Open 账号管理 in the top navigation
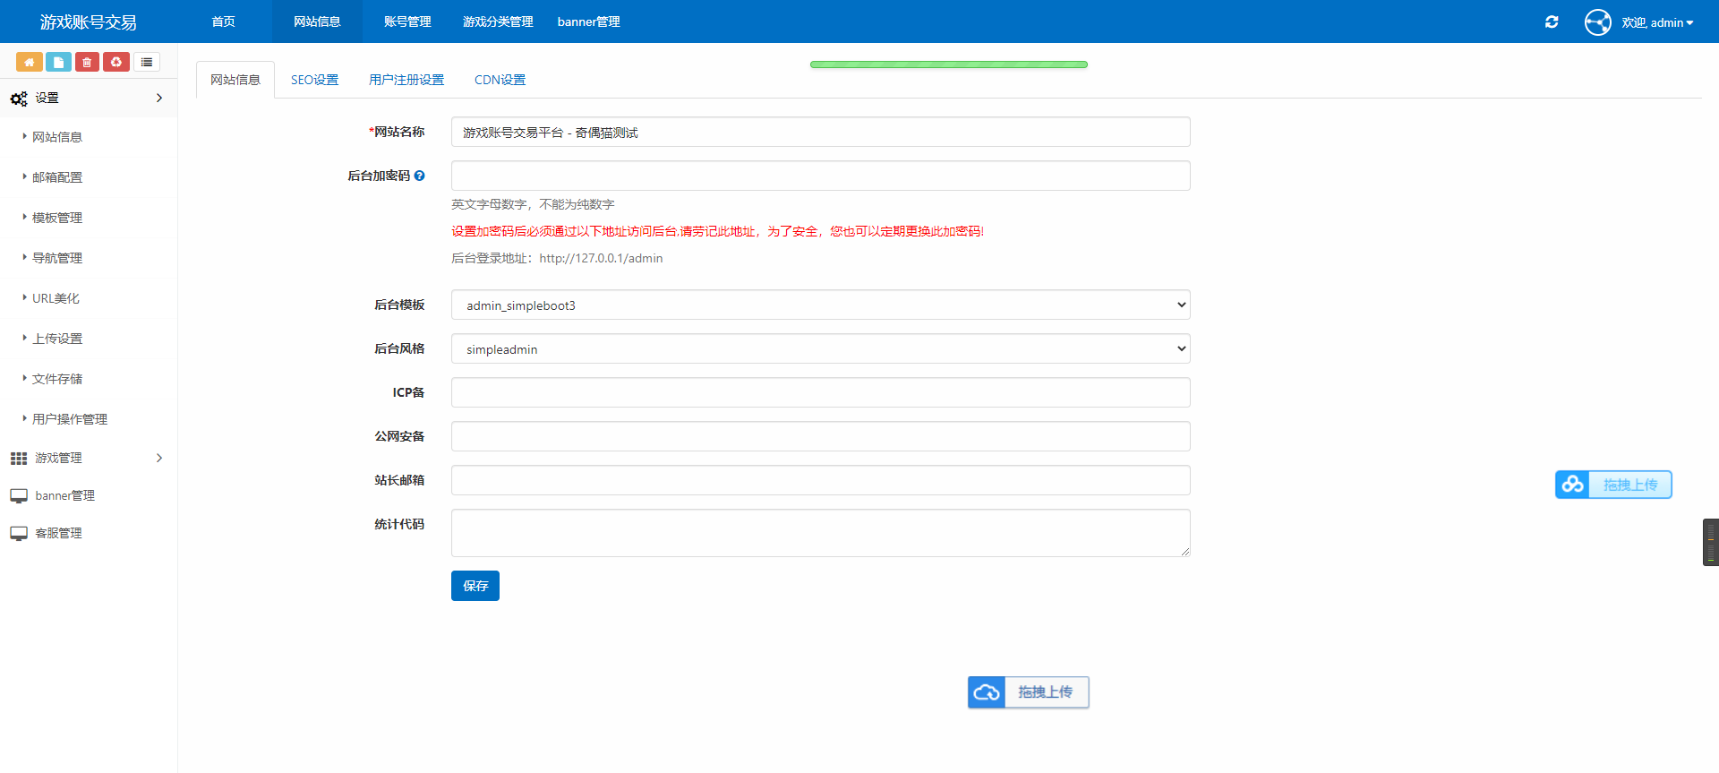The width and height of the screenshot is (1719, 773). coord(407,21)
